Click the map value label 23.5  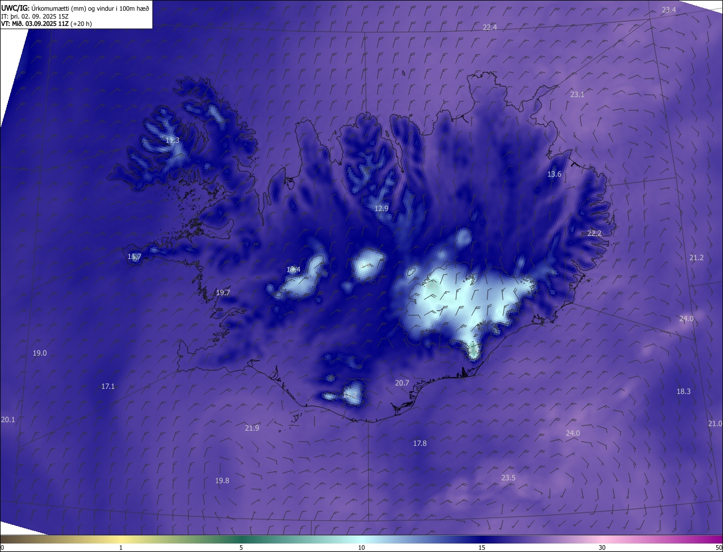[x=508, y=477]
